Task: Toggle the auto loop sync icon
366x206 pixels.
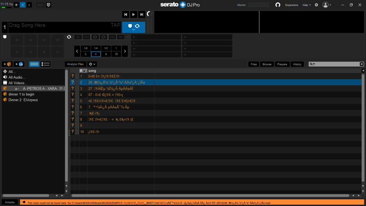Action: (x=69, y=37)
